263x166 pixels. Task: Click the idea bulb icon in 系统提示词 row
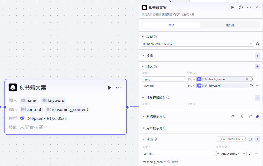(x=242, y=116)
